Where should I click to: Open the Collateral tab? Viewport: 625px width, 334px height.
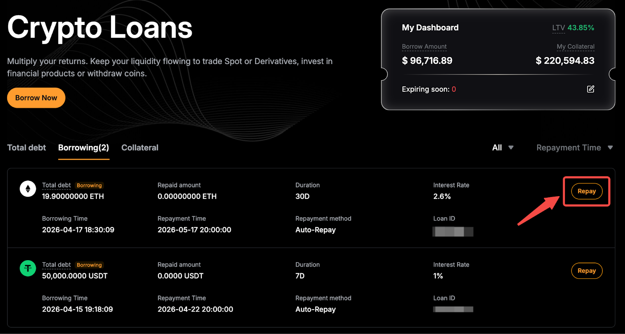pos(140,148)
